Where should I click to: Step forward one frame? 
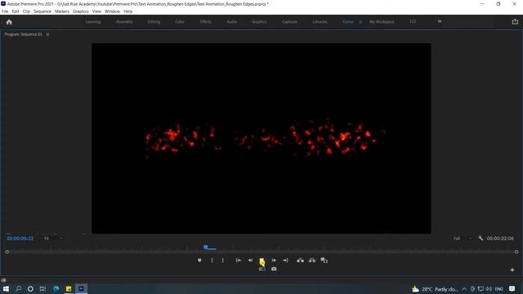click(274, 261)
